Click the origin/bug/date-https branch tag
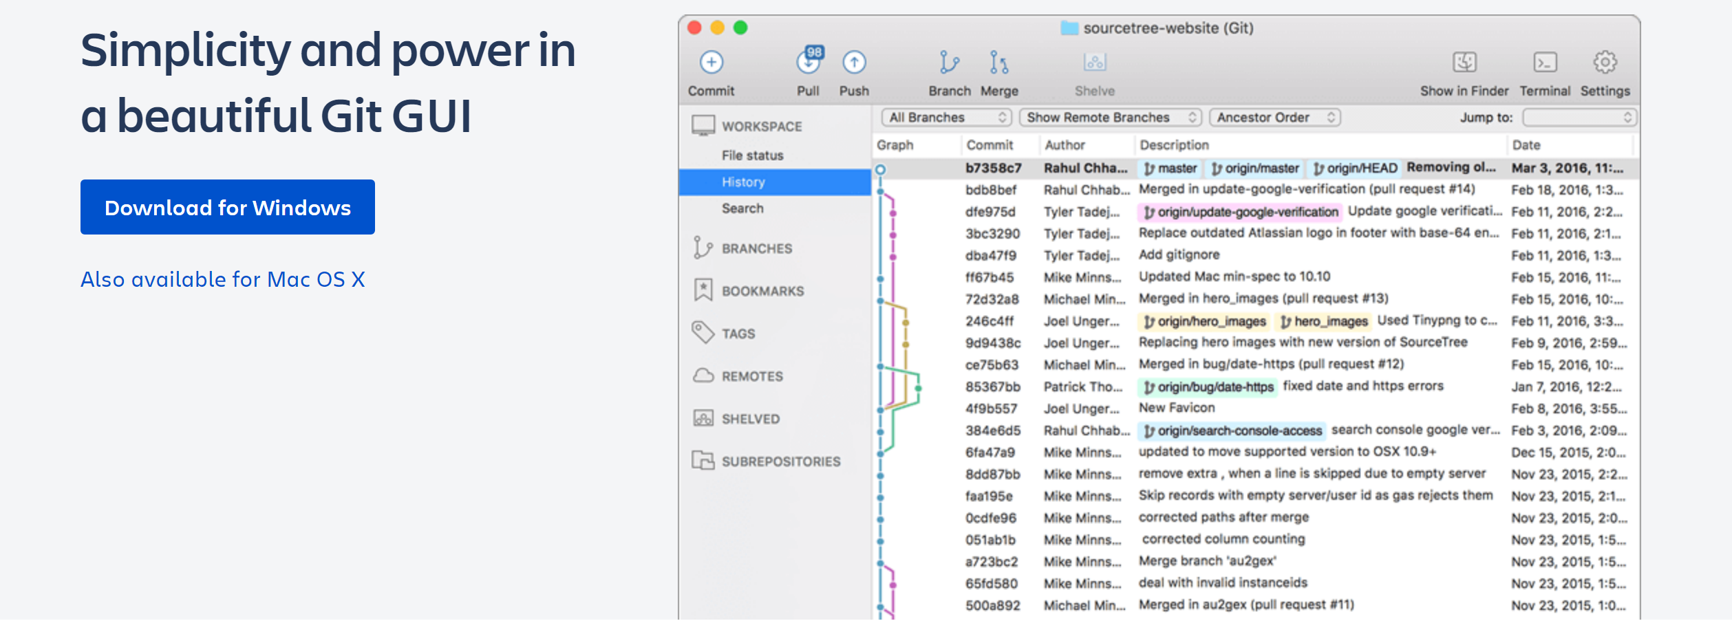 coord(1208,387)
